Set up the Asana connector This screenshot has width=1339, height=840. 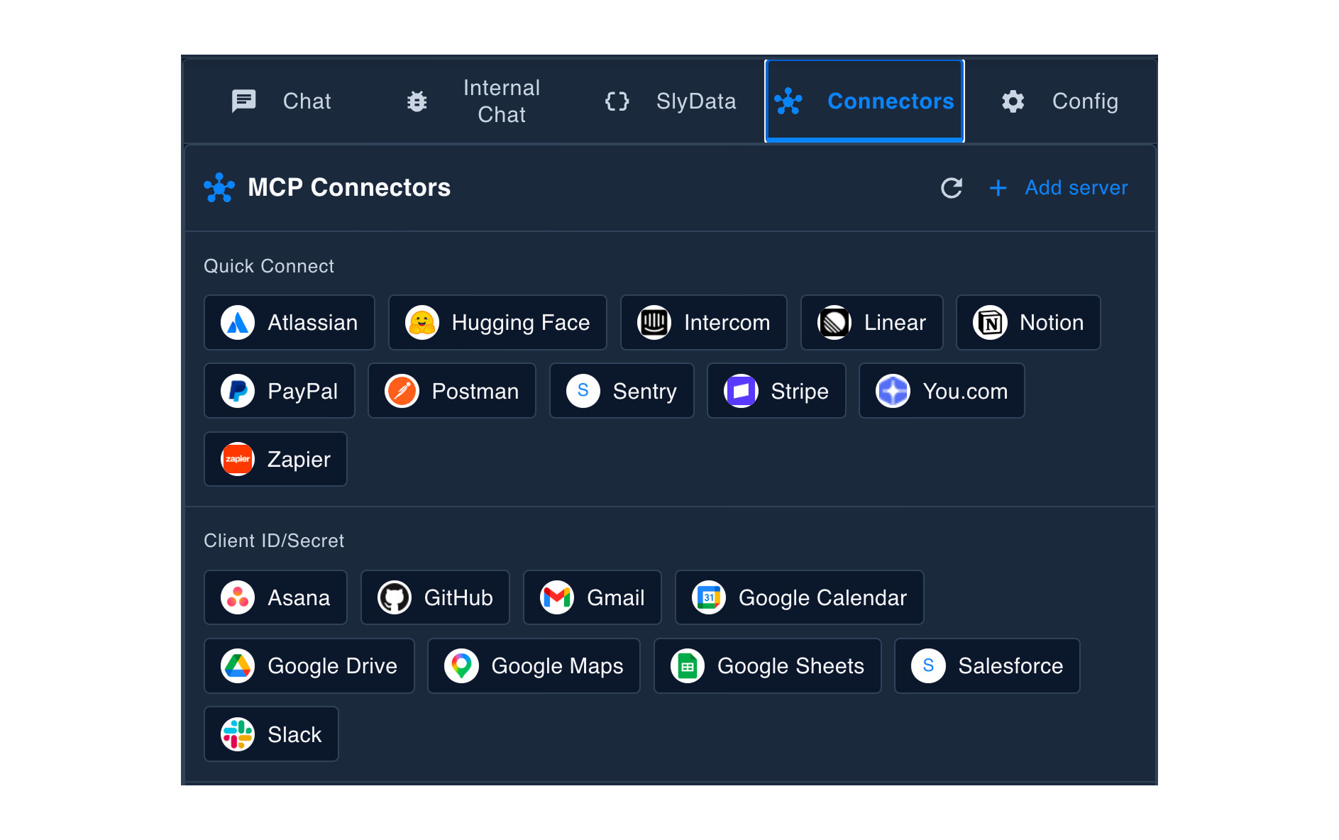click(x=275, y=597)
